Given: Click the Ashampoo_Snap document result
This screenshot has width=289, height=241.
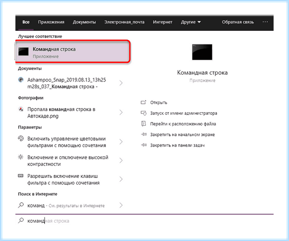Looking at the screenshot, I should pos(66,83).
